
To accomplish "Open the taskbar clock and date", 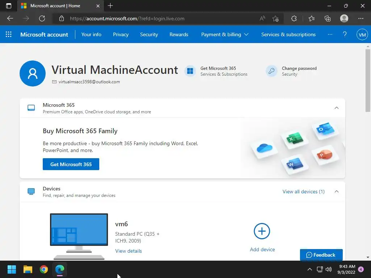I will coord(347,269).
